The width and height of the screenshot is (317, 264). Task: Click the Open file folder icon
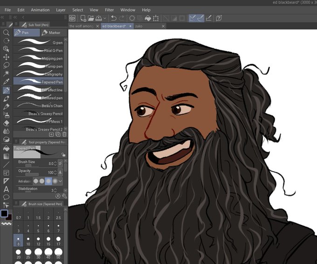pyautogui.click(x=91, y=18)
